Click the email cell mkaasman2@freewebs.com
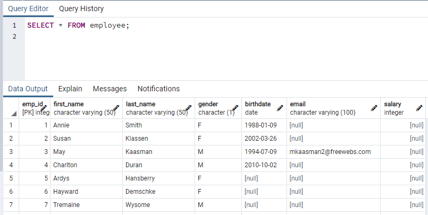The width and height of the screenshot is (428, 215). [x=330, y=152]
